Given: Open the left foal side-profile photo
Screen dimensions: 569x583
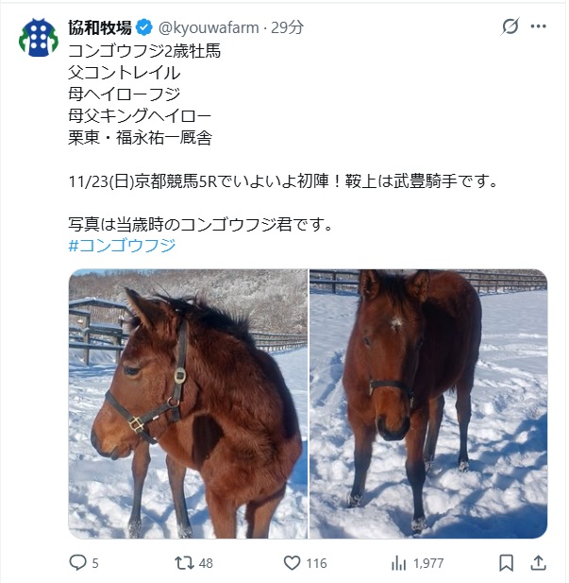Looking at the screenshot, I should click(x=188, y=403).
